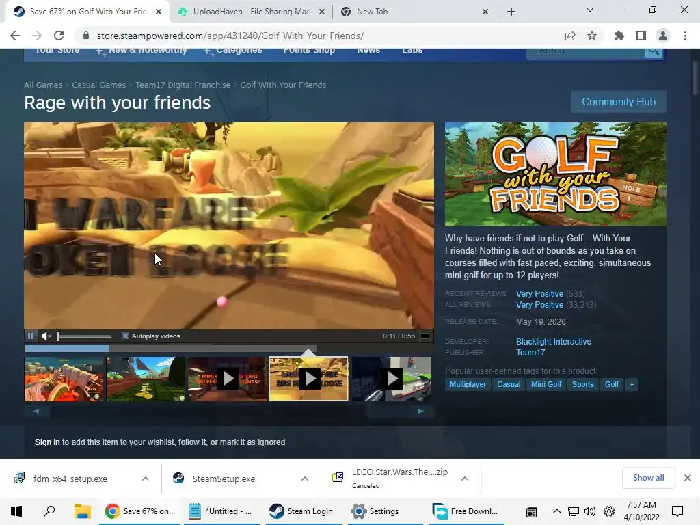This screenshot has width=700, height=525.
Task: Click the Golf tag
Action: [x=612, y=384]
